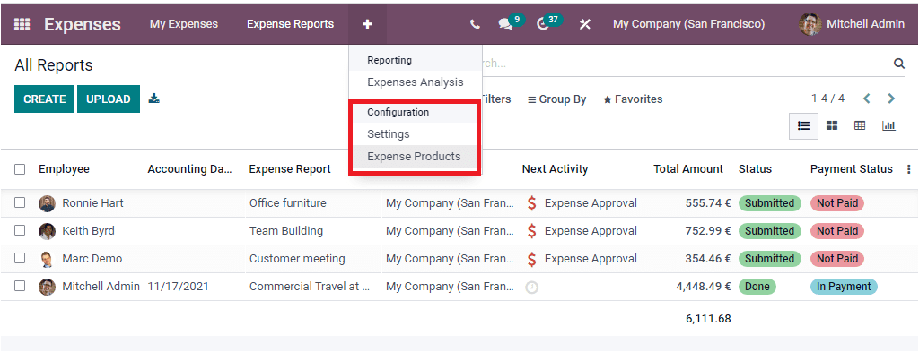The height and width of the screenshot is (352, 919).
Task: Switch to pivot table view
Action: coord(860,125)
